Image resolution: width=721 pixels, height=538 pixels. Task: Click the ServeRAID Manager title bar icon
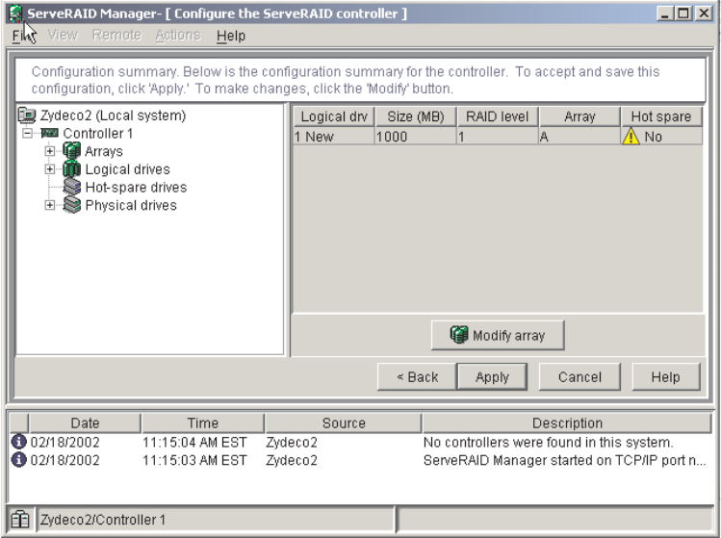pos(15,13)
